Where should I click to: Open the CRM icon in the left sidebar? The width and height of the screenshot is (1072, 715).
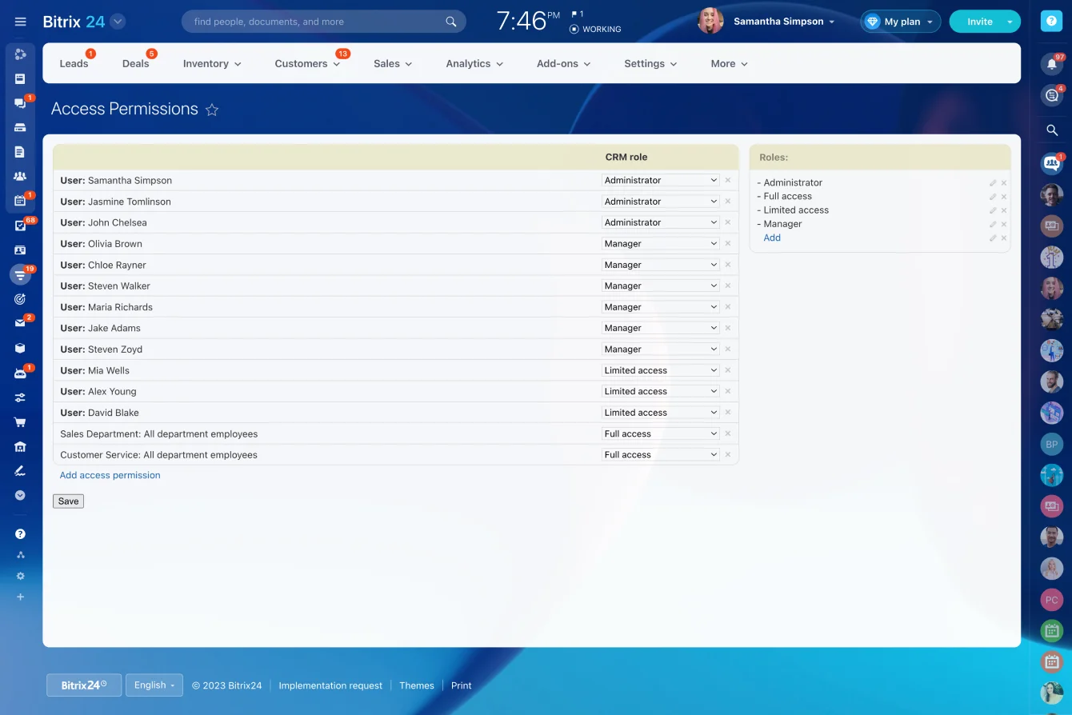[x=21, y=274]
